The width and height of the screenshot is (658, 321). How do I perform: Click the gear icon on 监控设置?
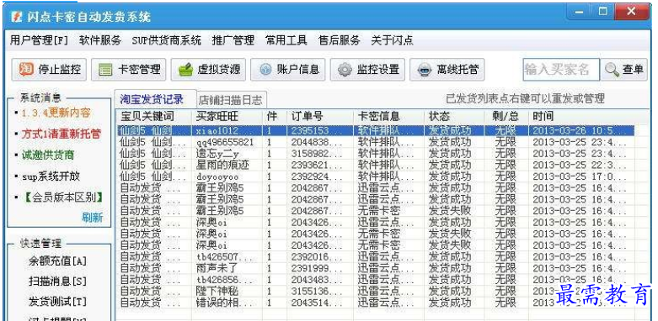[x=345, y=70]
